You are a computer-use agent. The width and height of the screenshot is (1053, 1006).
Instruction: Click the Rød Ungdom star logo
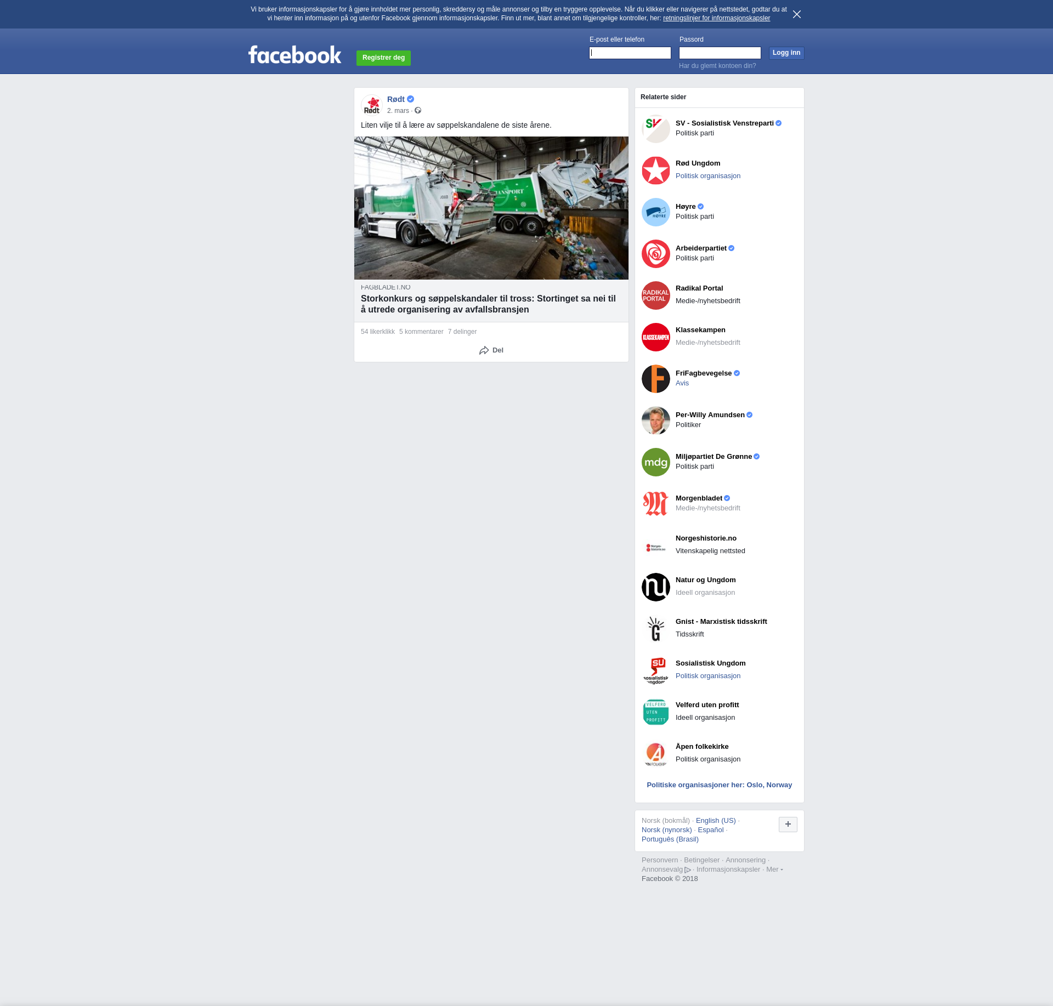[656, 170]
